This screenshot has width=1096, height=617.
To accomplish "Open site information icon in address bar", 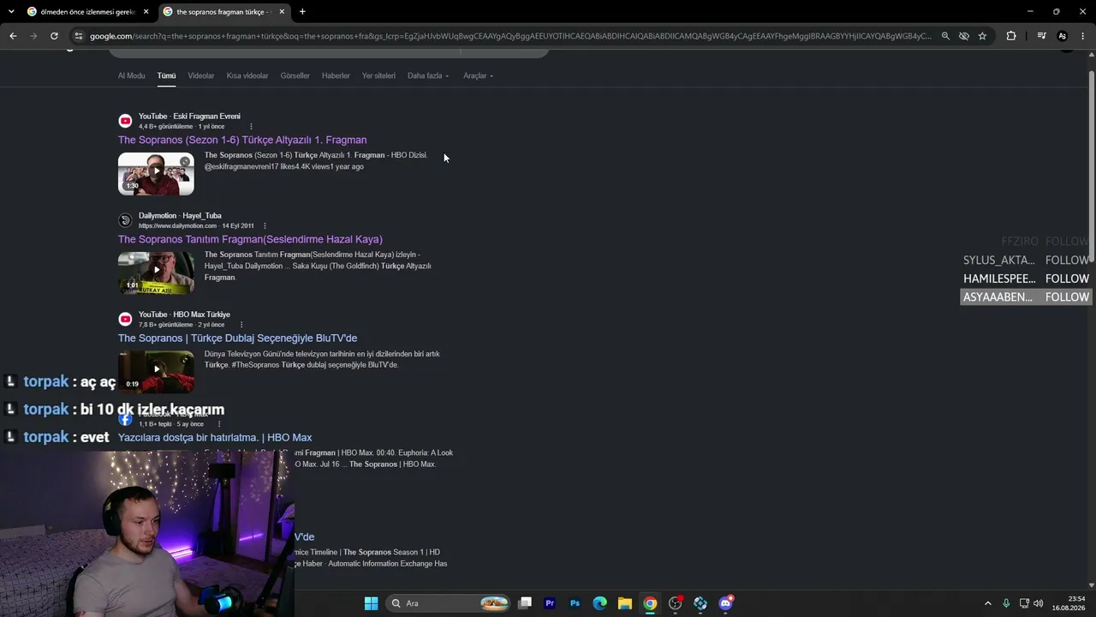I will click(x=79, y=36).
